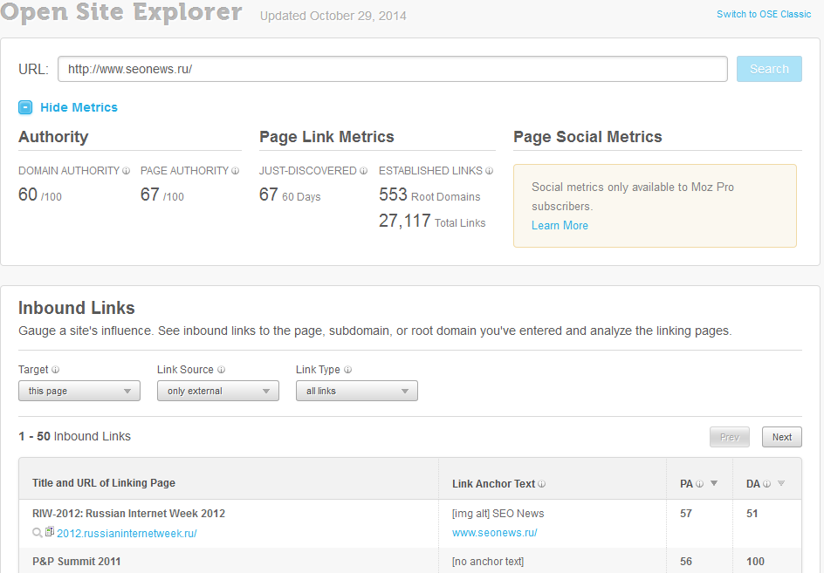The height and width of the screenshot is (573, 824).
Task: Click the '[img alt] SEO News' anchor text
Action: [x=498, y=513]
